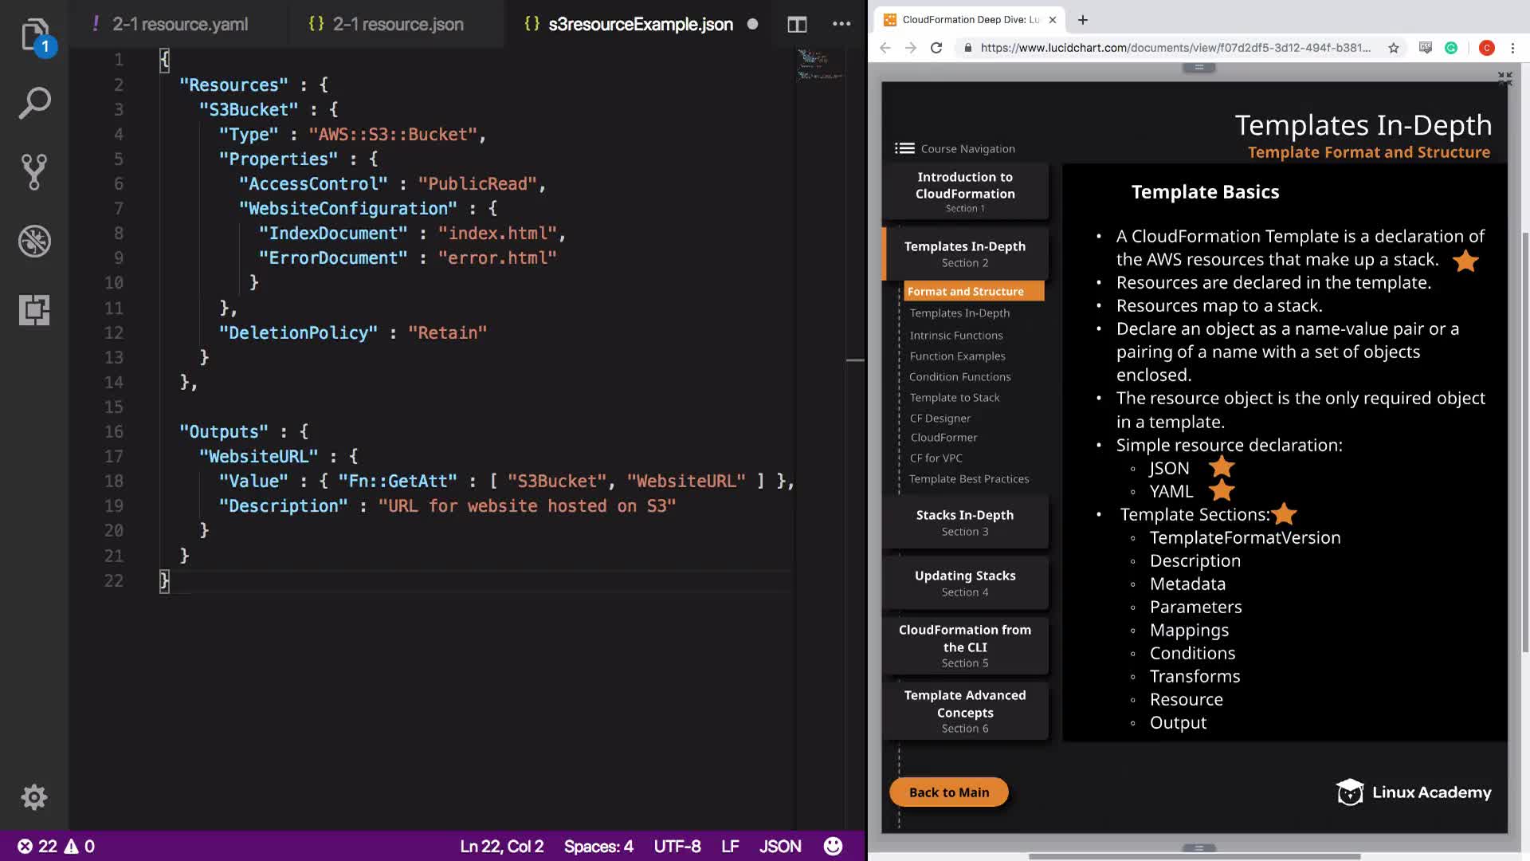Open the Manage gear menu
Image resolution: width=1530 pixels, height=861 pixels.
(x=34, y=796)
